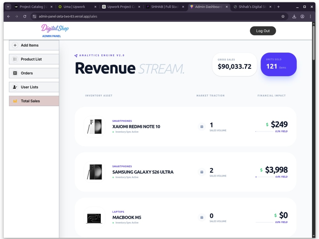319x239 pixels.
Task: Open the Product List sidebar entry
Action: [x=34, y=59]
